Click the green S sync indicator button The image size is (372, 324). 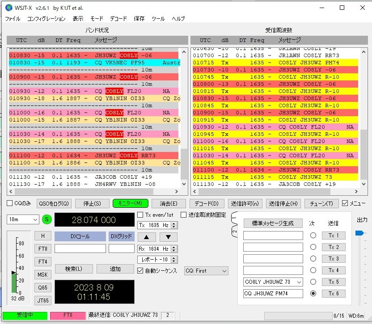pos(47,219)
